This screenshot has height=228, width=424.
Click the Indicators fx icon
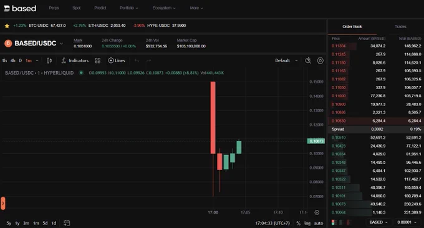click(64, 60)
